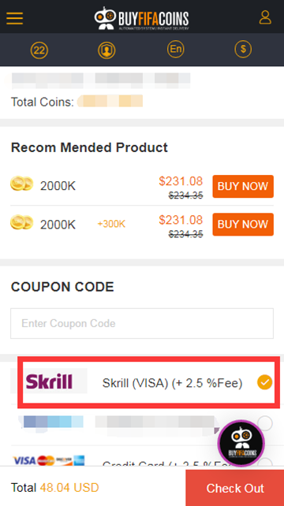284x506 pixels.
Task: Click the BuyFifaCoins logo
Action: [141, 18]
